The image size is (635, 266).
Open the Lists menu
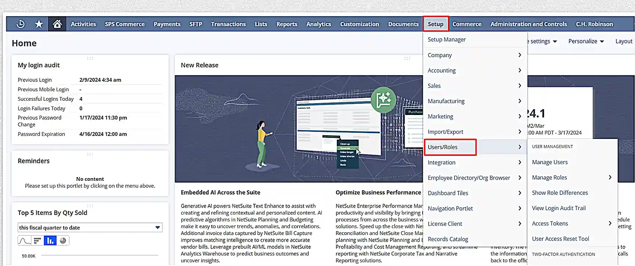click(261, 24)
